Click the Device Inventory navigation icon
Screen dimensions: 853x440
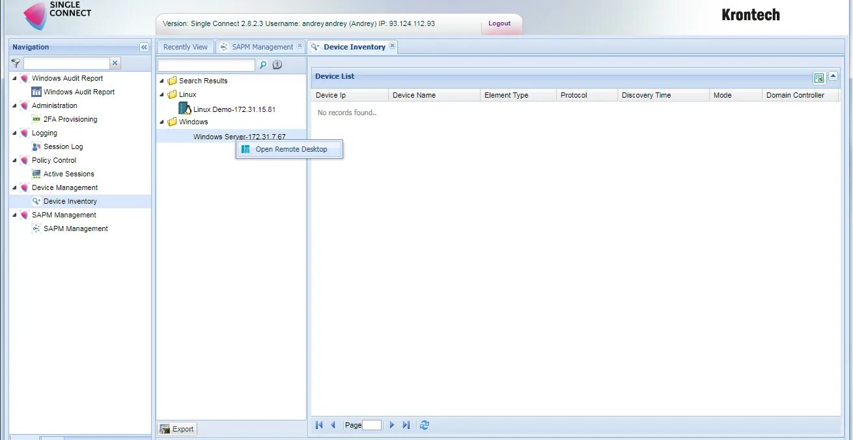(x=36, y=201)
